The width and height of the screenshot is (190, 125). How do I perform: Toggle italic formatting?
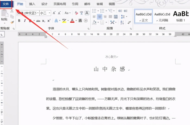[25, 21]
